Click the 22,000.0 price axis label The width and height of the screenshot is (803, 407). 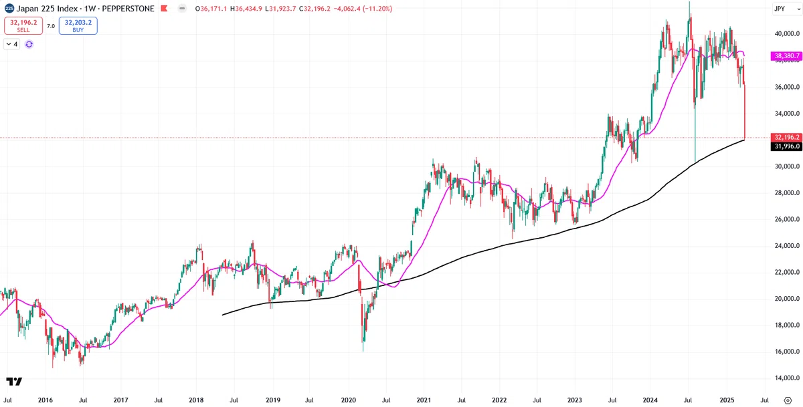click(787, 273)
